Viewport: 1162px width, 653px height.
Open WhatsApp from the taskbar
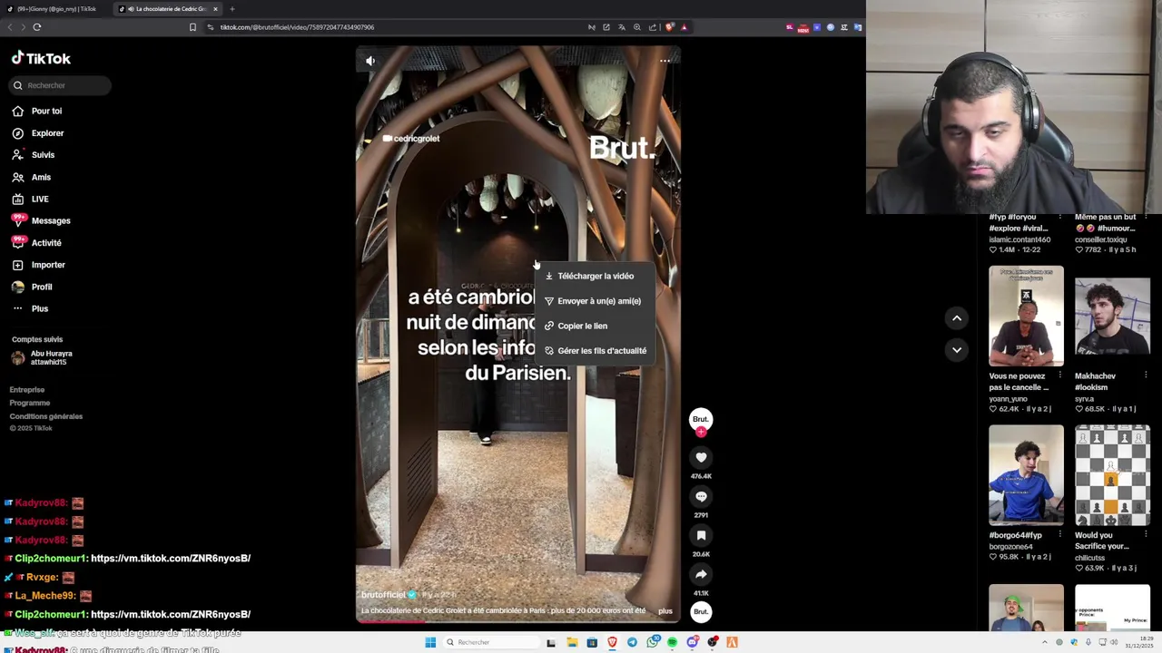(653, 642)
